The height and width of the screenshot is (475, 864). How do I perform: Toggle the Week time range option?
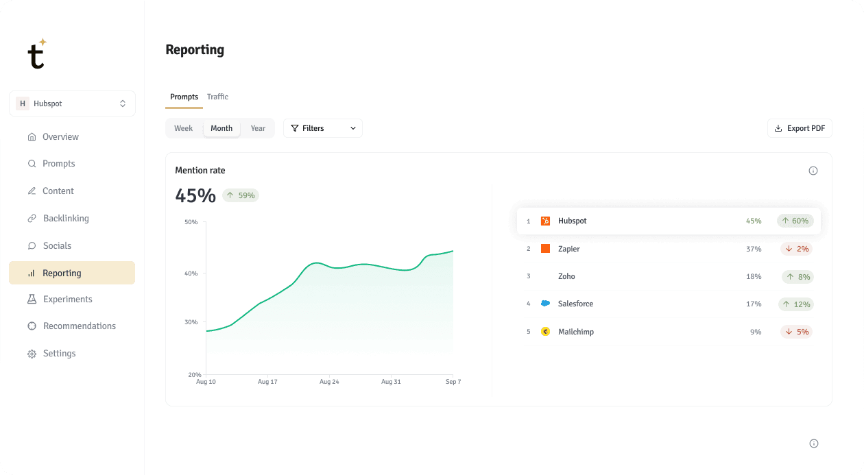pos(183,128)
